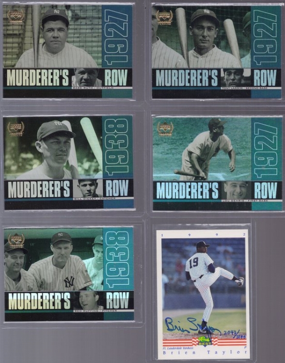Select the small Lou Gehrig inset portrait
The width and height of the screenshot is (285, 363).
[x=237, y=190]
